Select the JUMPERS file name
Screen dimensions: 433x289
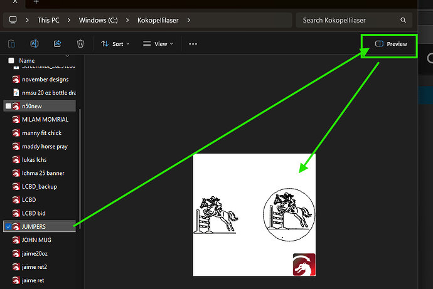[34, 227]
